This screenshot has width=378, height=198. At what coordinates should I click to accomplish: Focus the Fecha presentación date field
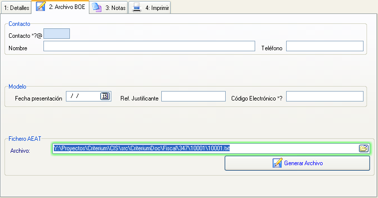coord(88,96)
